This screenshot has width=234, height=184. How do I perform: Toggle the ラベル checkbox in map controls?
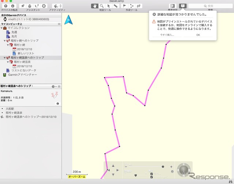(x=152, y=174)
